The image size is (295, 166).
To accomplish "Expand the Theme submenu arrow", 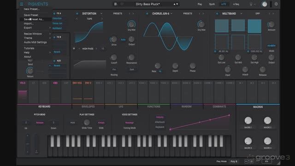I will (x=50, y=38).
